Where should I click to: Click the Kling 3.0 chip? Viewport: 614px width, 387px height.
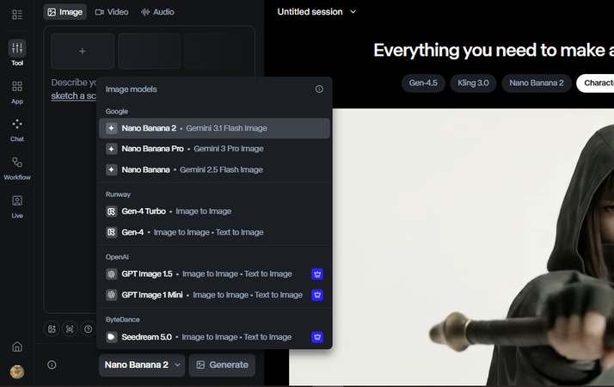point(474,83)
